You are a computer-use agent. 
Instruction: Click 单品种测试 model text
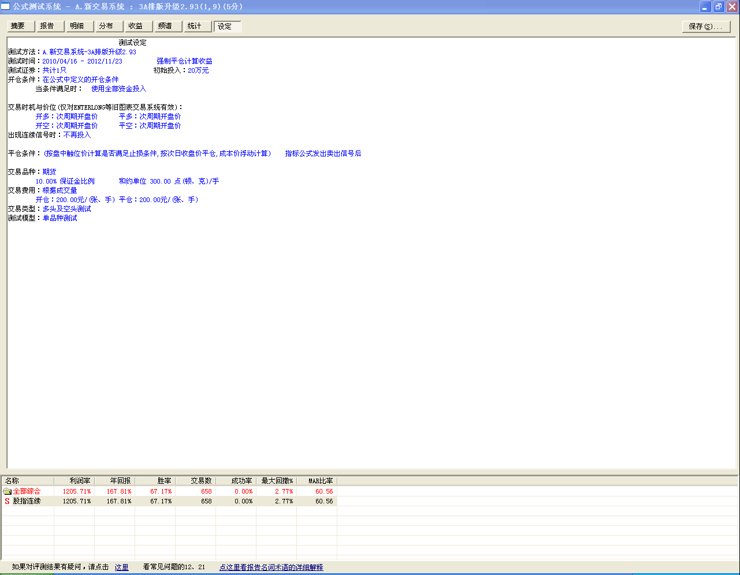[x=60, y=218]
